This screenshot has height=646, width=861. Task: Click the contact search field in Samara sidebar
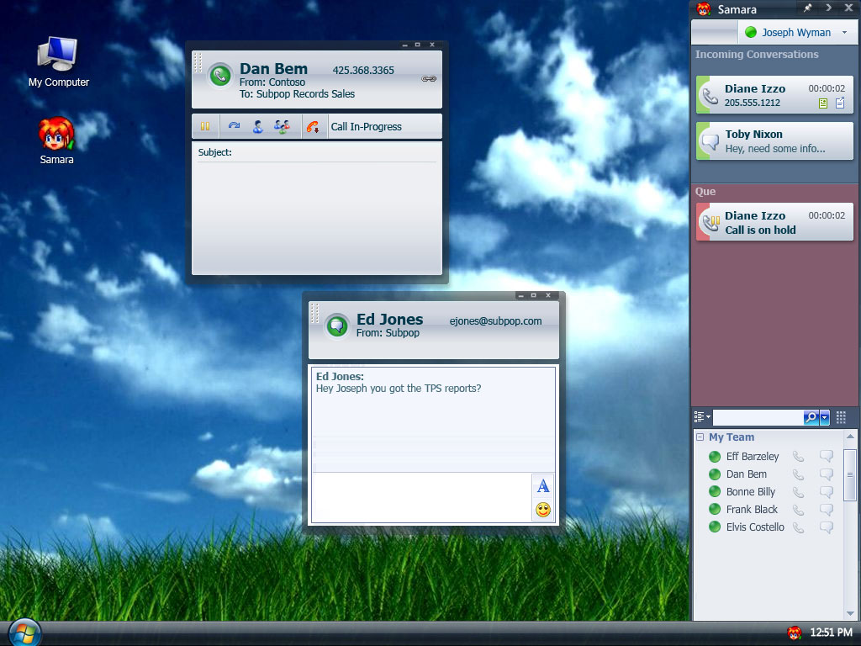click(758, 417)
